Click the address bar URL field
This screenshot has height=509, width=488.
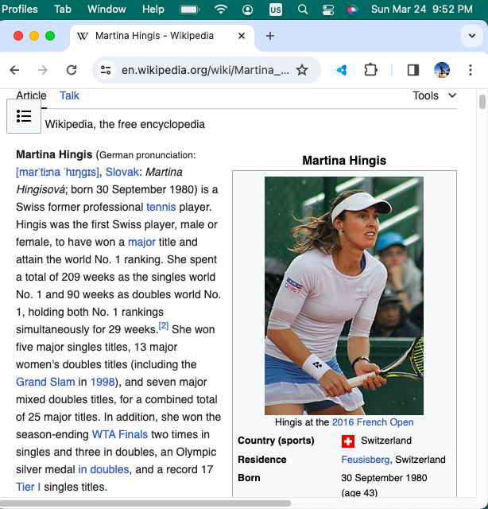[x=205, y=70]
